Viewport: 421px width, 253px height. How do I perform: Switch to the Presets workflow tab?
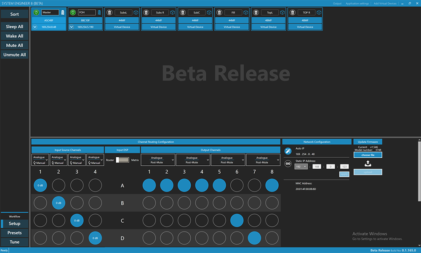[x=14, y=233]
